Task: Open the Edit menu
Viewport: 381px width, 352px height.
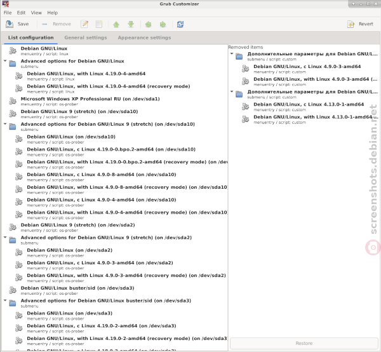Action: coord(21,13)
